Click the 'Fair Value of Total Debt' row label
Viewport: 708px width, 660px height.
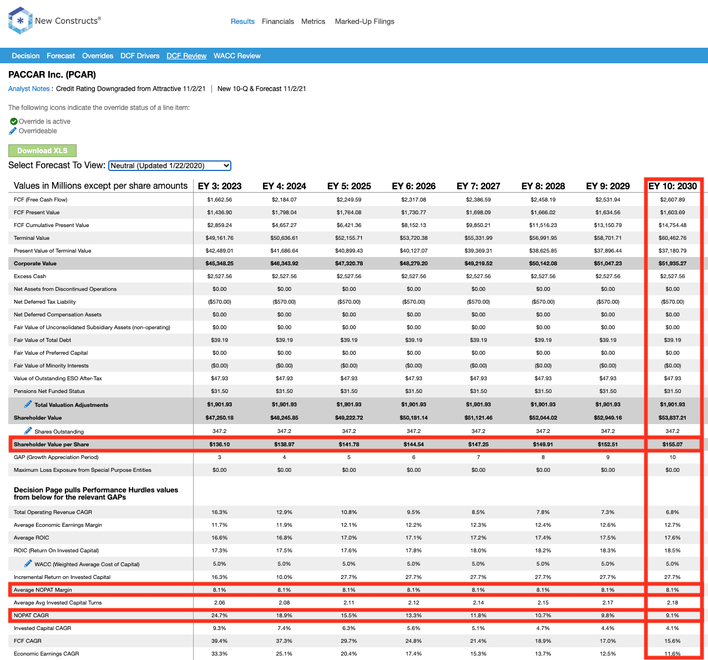click(x=43, y=340)
